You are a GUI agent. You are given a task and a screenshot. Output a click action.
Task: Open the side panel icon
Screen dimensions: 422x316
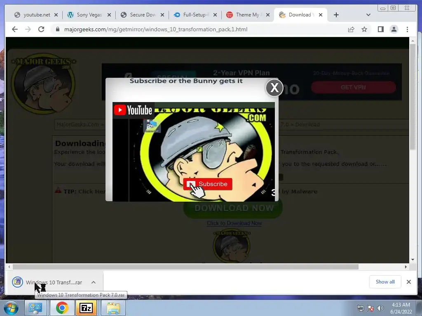(380, 29)
